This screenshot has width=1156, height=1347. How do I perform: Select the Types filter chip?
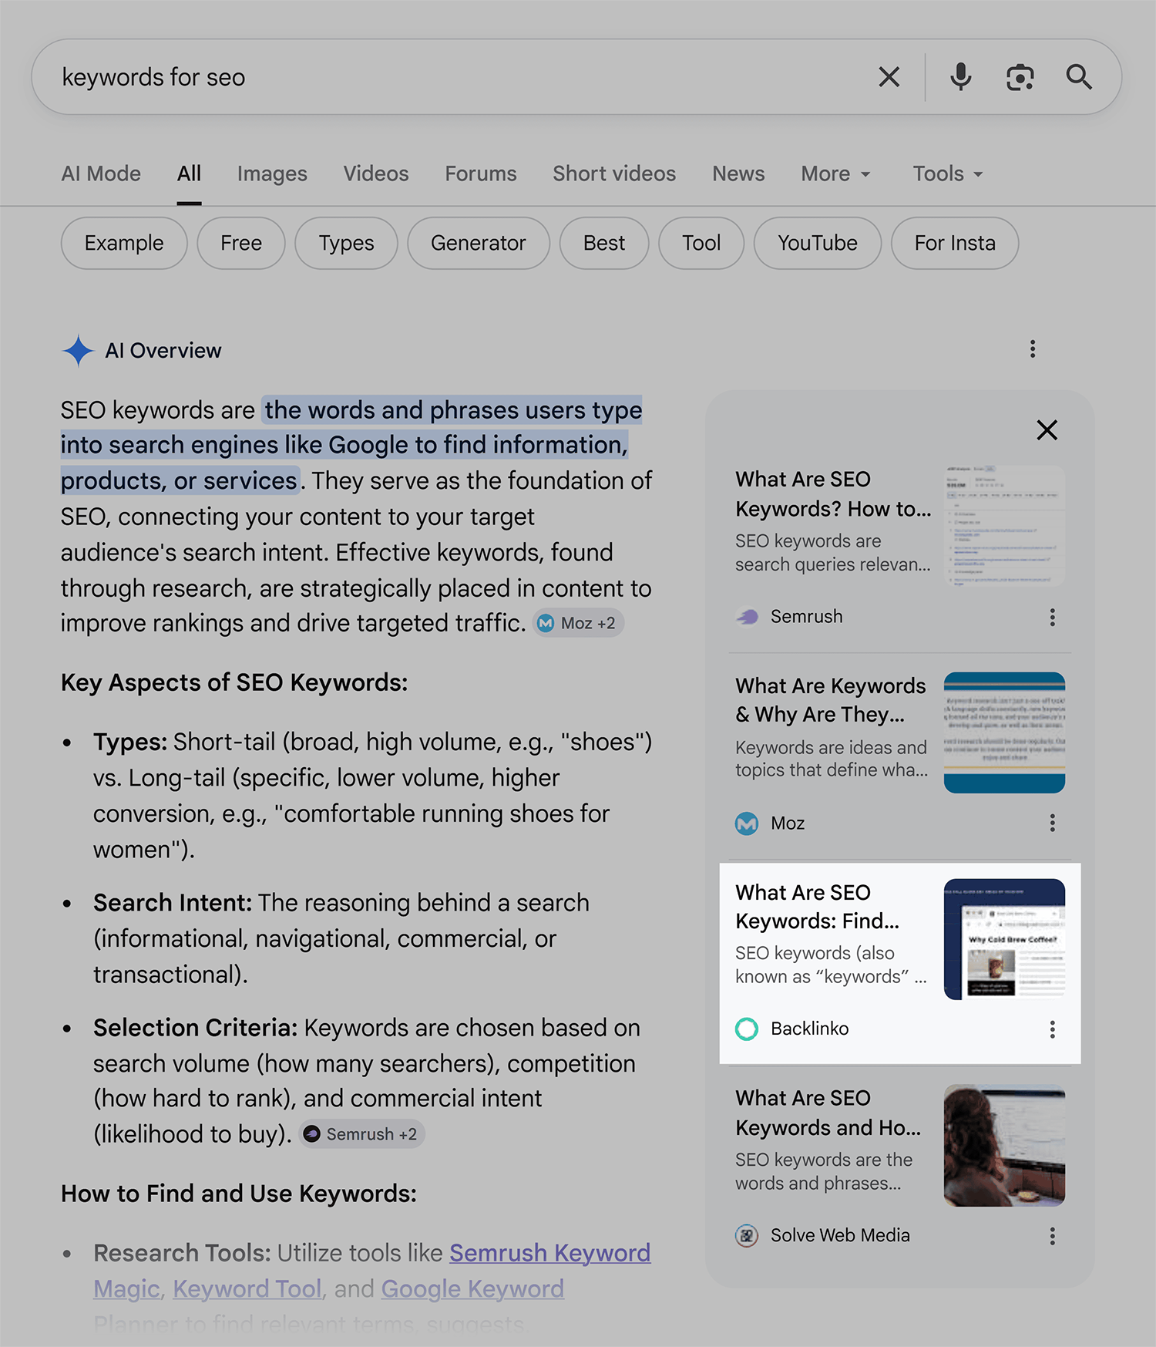[x=347, y=244]
